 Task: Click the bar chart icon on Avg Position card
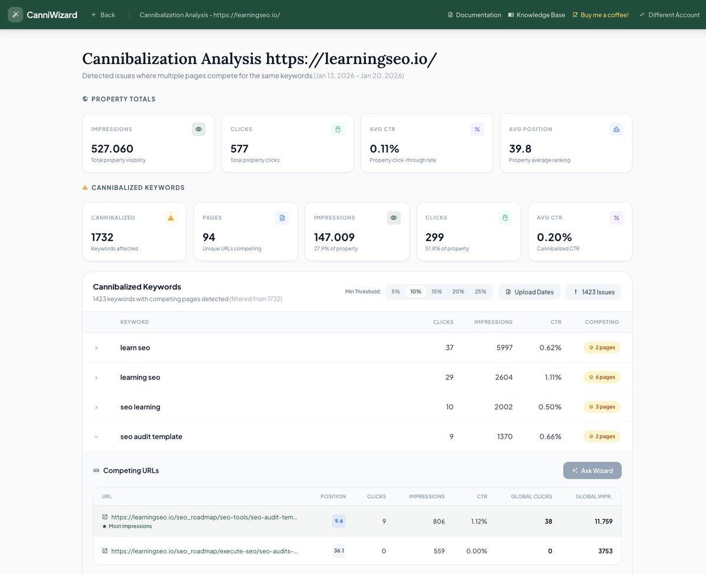pyautogui.click(x=616, y=129)
